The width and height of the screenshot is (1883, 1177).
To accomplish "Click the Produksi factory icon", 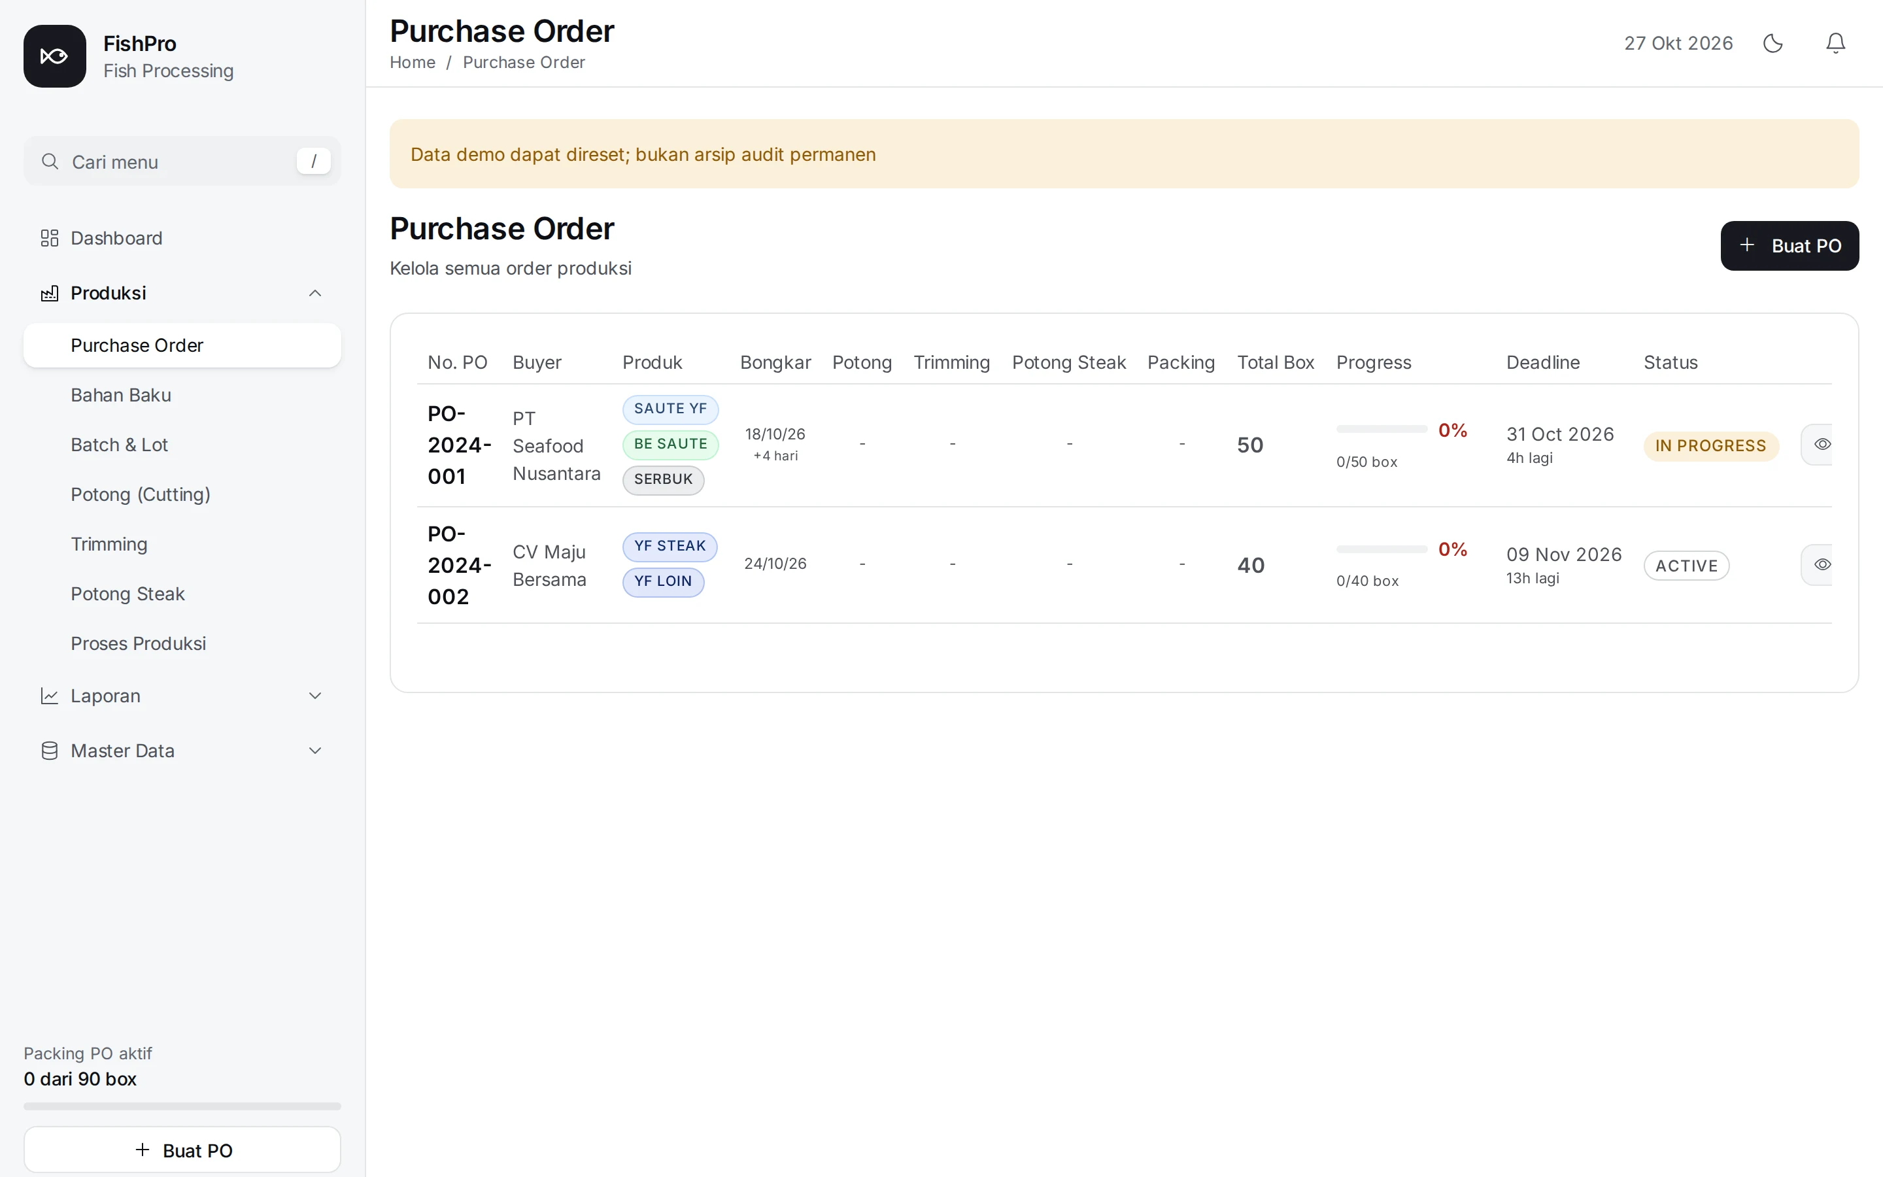I will pos(50,293).
